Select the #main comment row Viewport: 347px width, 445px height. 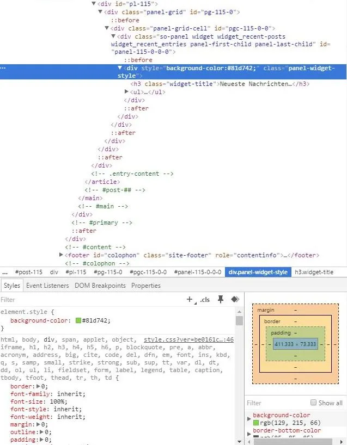pos(103,206)
